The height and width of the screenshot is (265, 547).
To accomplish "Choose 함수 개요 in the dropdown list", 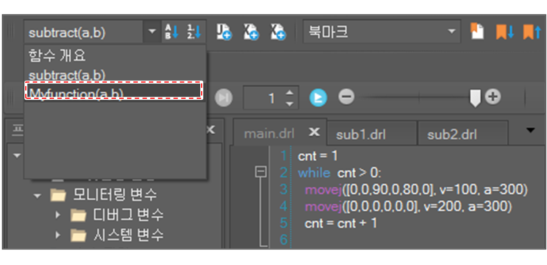I will (x=57, y=56).
